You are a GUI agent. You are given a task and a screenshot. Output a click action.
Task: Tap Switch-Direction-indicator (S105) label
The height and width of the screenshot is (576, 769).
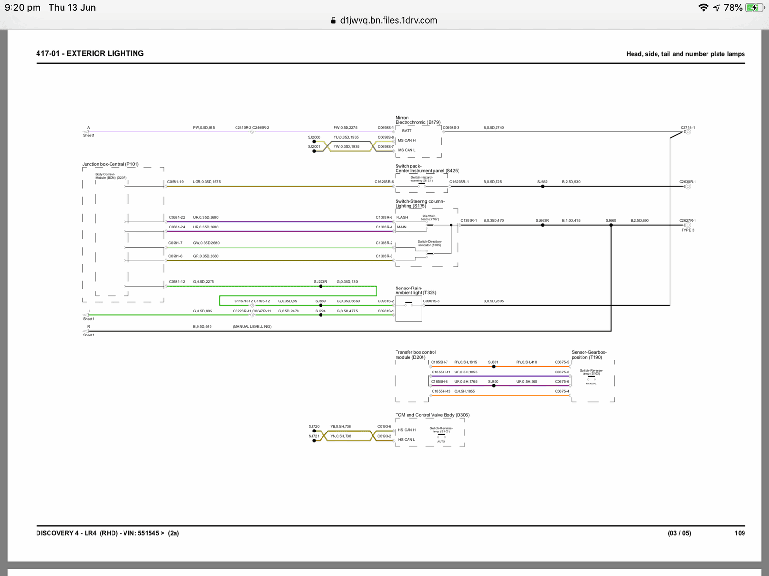pyautogui.click(x=429, y=243)
